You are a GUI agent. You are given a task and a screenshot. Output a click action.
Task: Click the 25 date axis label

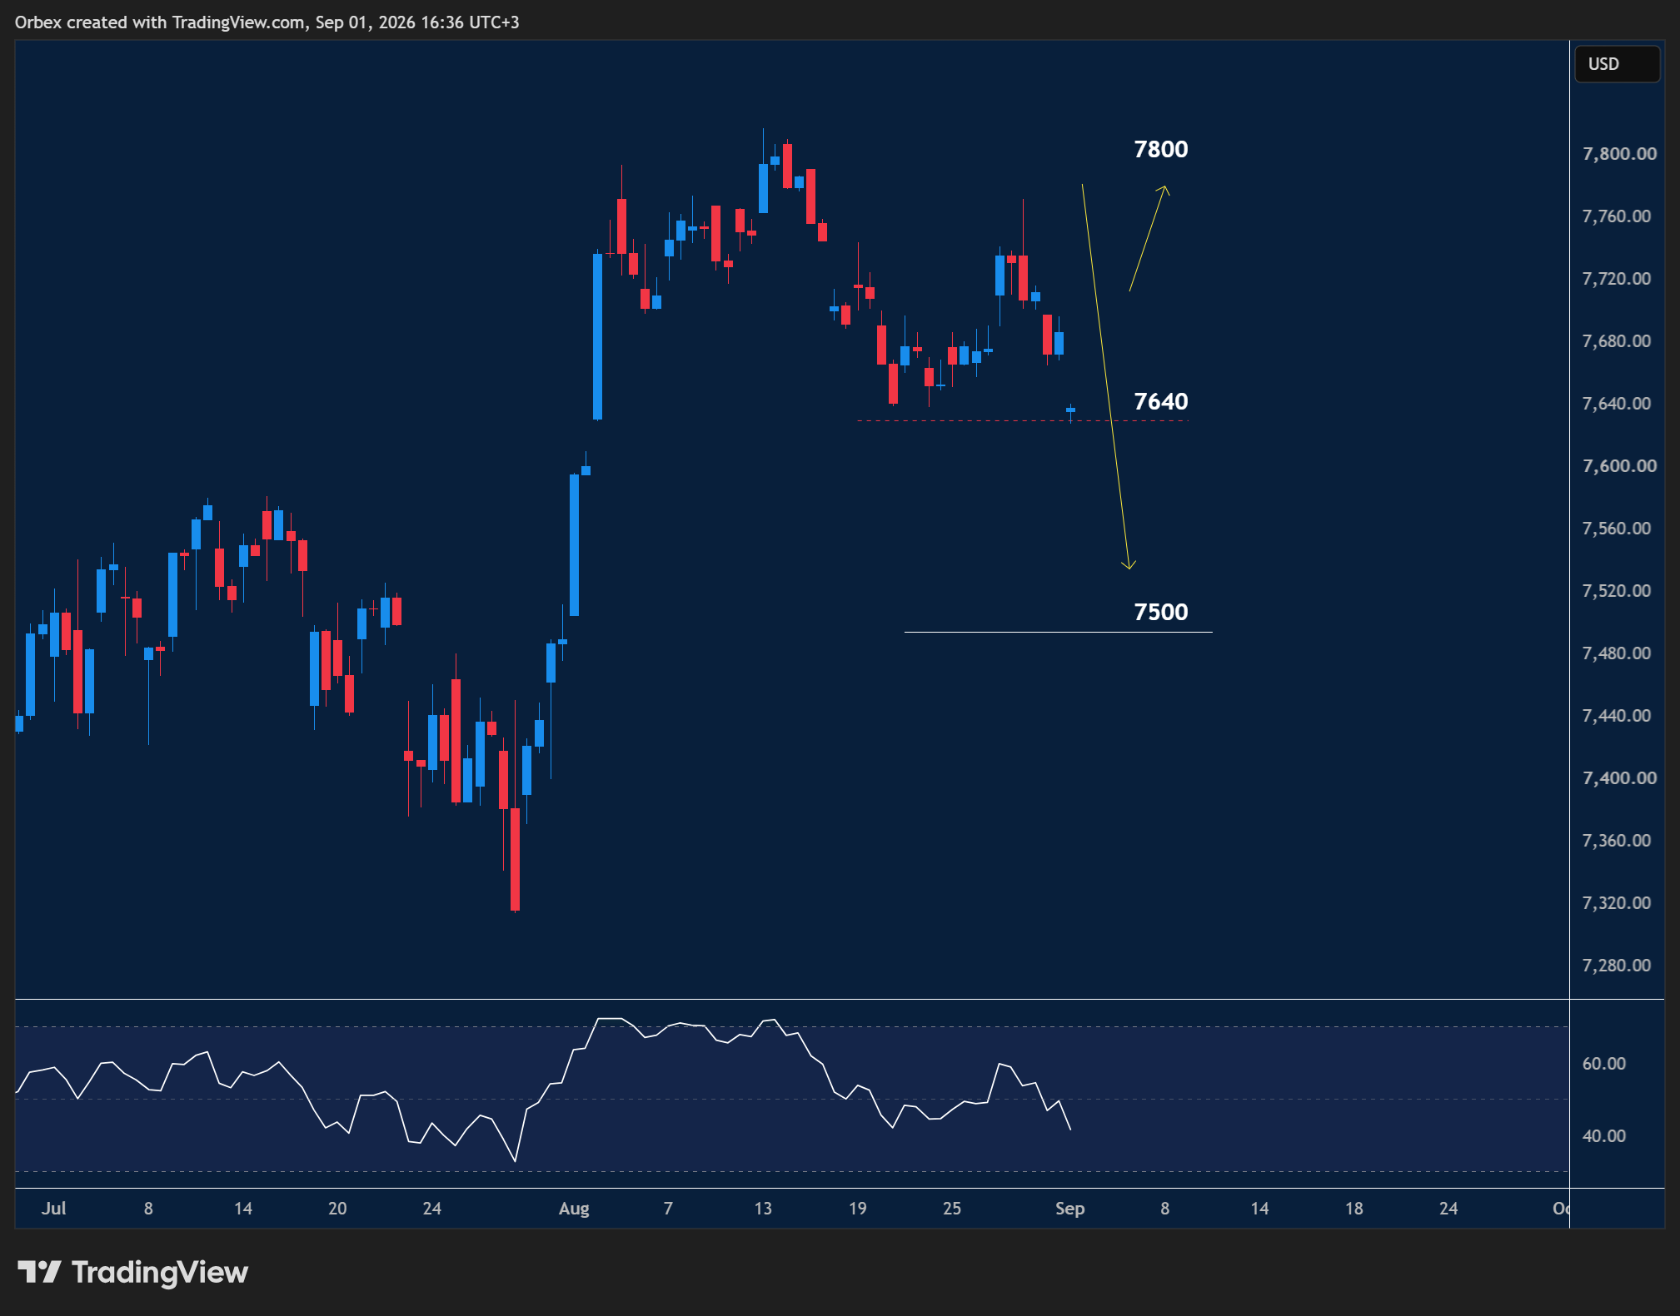[x=952, y=1209]
